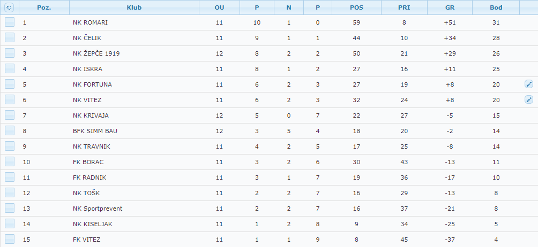Sort by the GR column header

point(450,7)
